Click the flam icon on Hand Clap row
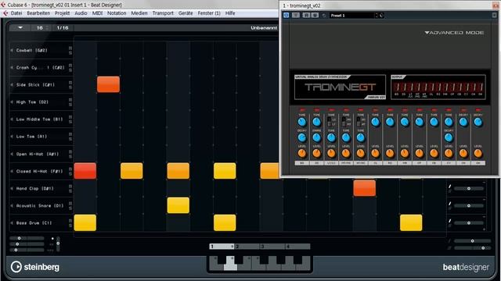 [x=450, y=187]
